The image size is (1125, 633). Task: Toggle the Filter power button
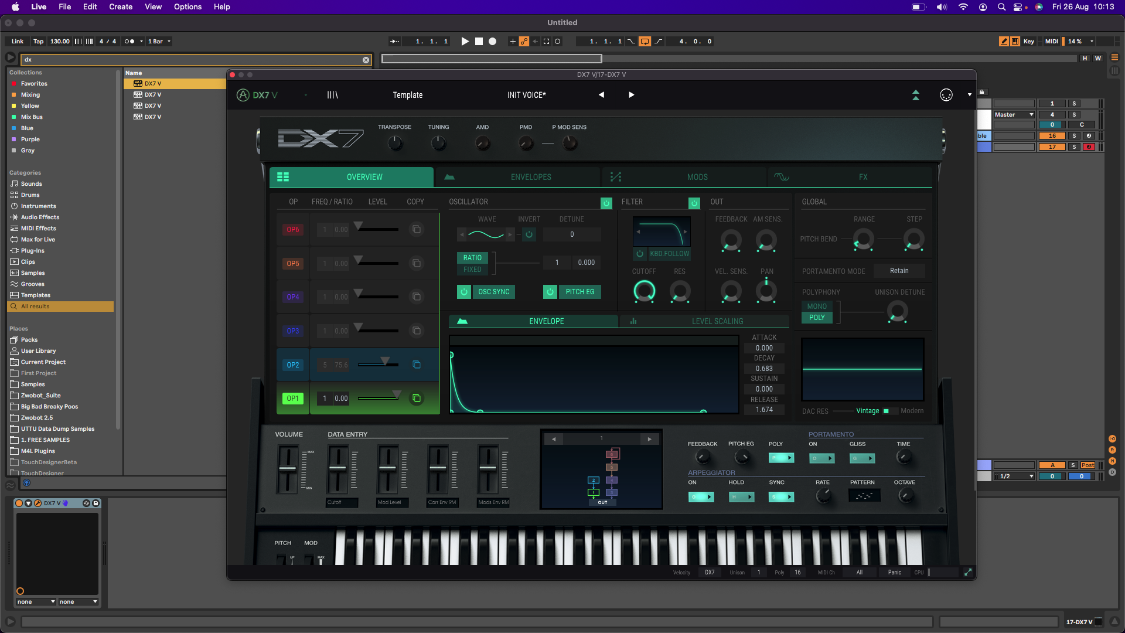click(x=694, y=203)
